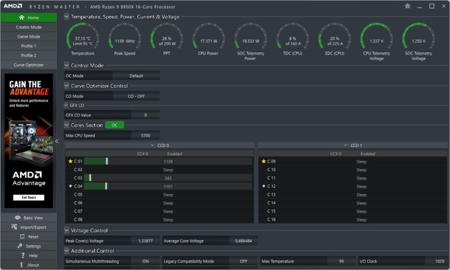
Task: Click the OC Mode Default value
Action: tap(136, 76)
